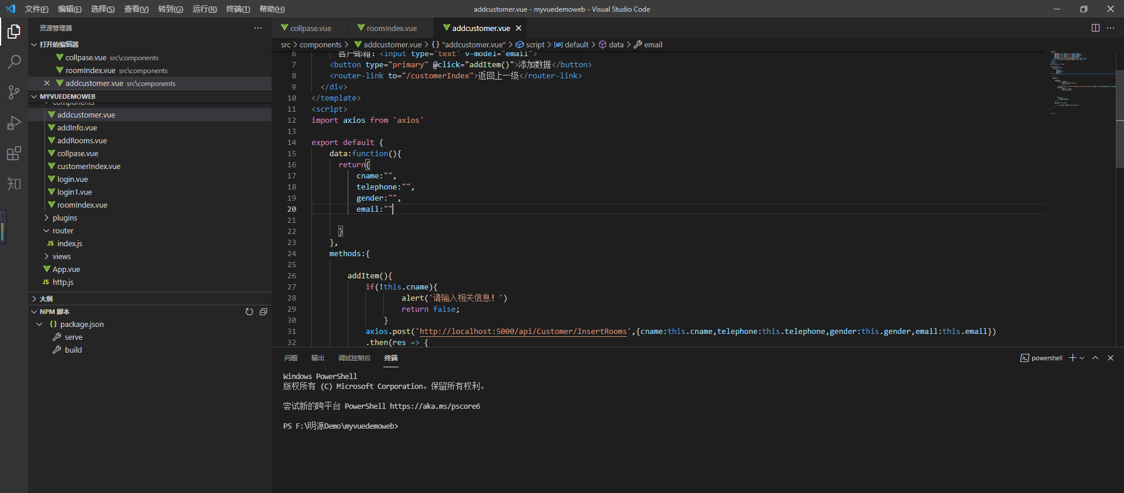
Task: Expand the views folder
Action: tap(47, 256)
